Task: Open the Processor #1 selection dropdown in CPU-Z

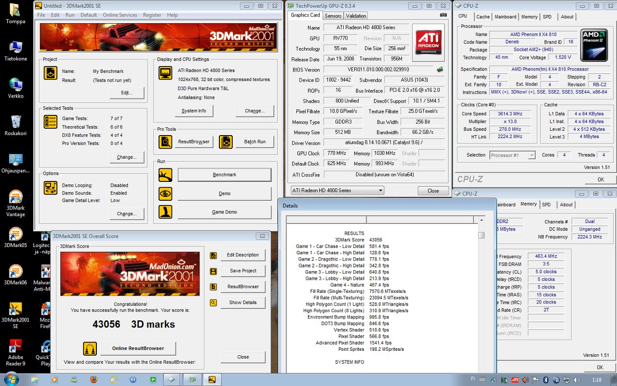Action: tap(512, 155)
